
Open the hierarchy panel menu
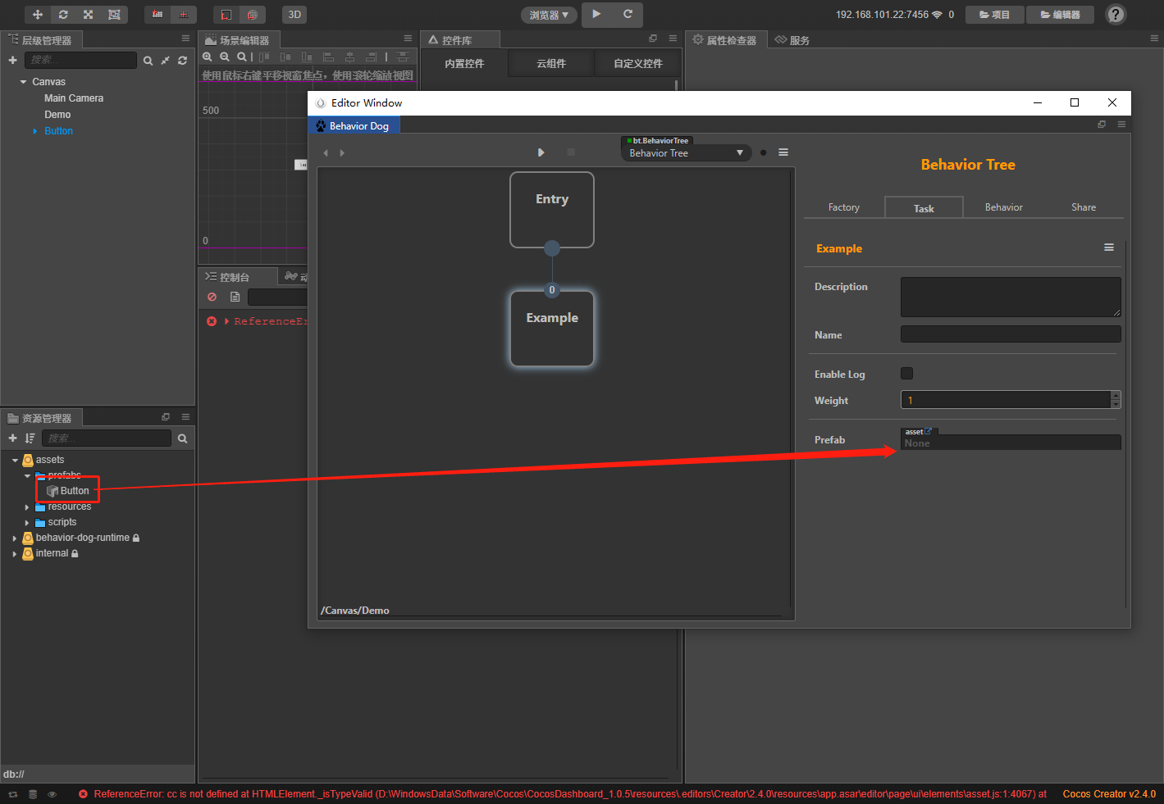tap(185, 39)
